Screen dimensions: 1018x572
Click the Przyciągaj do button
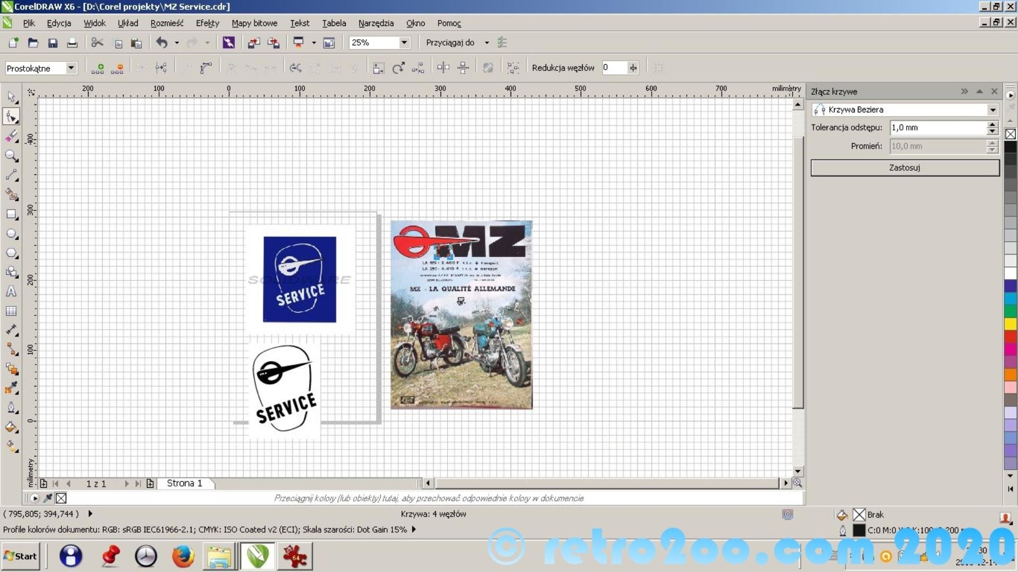450,42
